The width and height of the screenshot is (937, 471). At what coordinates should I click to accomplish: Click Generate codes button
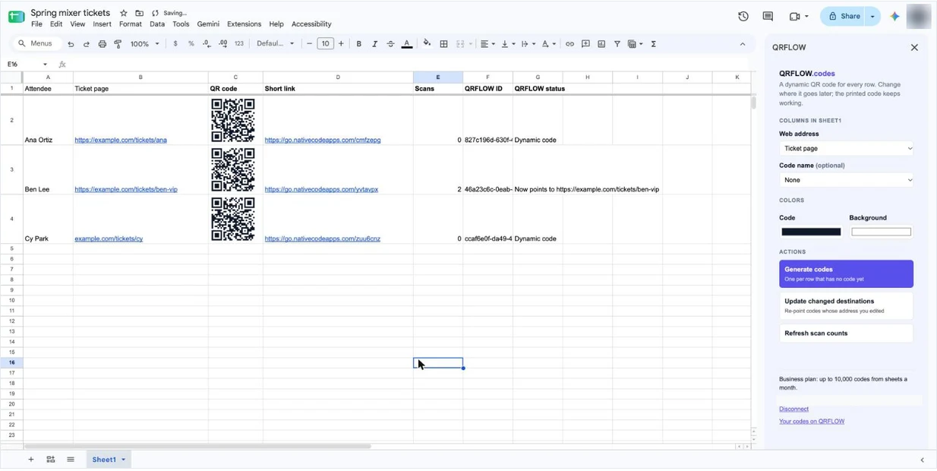click(847, 274)
